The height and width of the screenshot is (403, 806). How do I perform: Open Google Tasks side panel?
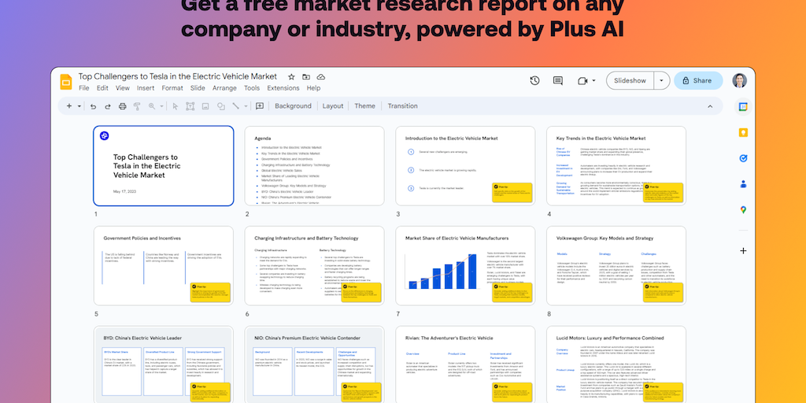click(743, 158)
